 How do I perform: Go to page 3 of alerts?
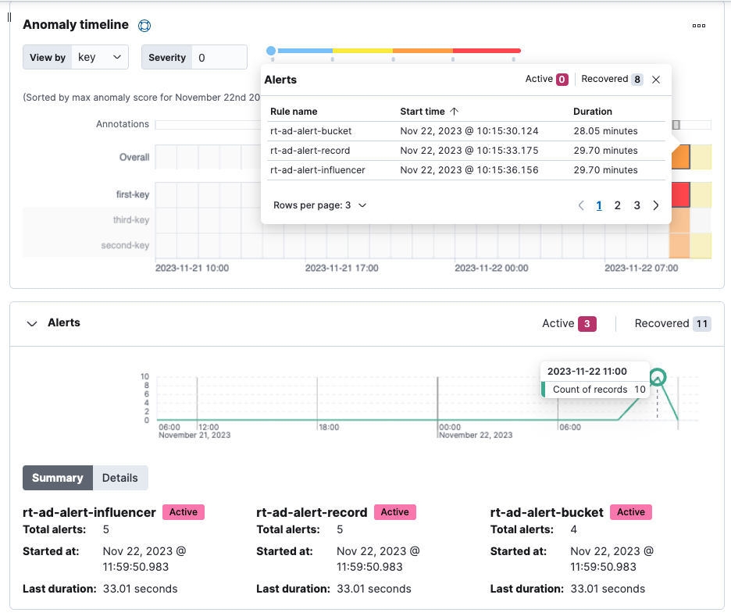(x=637, y=205)
